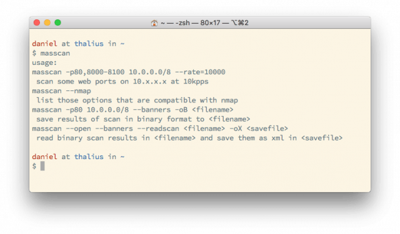
Task: Click the 'usage:' output line
Action: pos(44,62)
